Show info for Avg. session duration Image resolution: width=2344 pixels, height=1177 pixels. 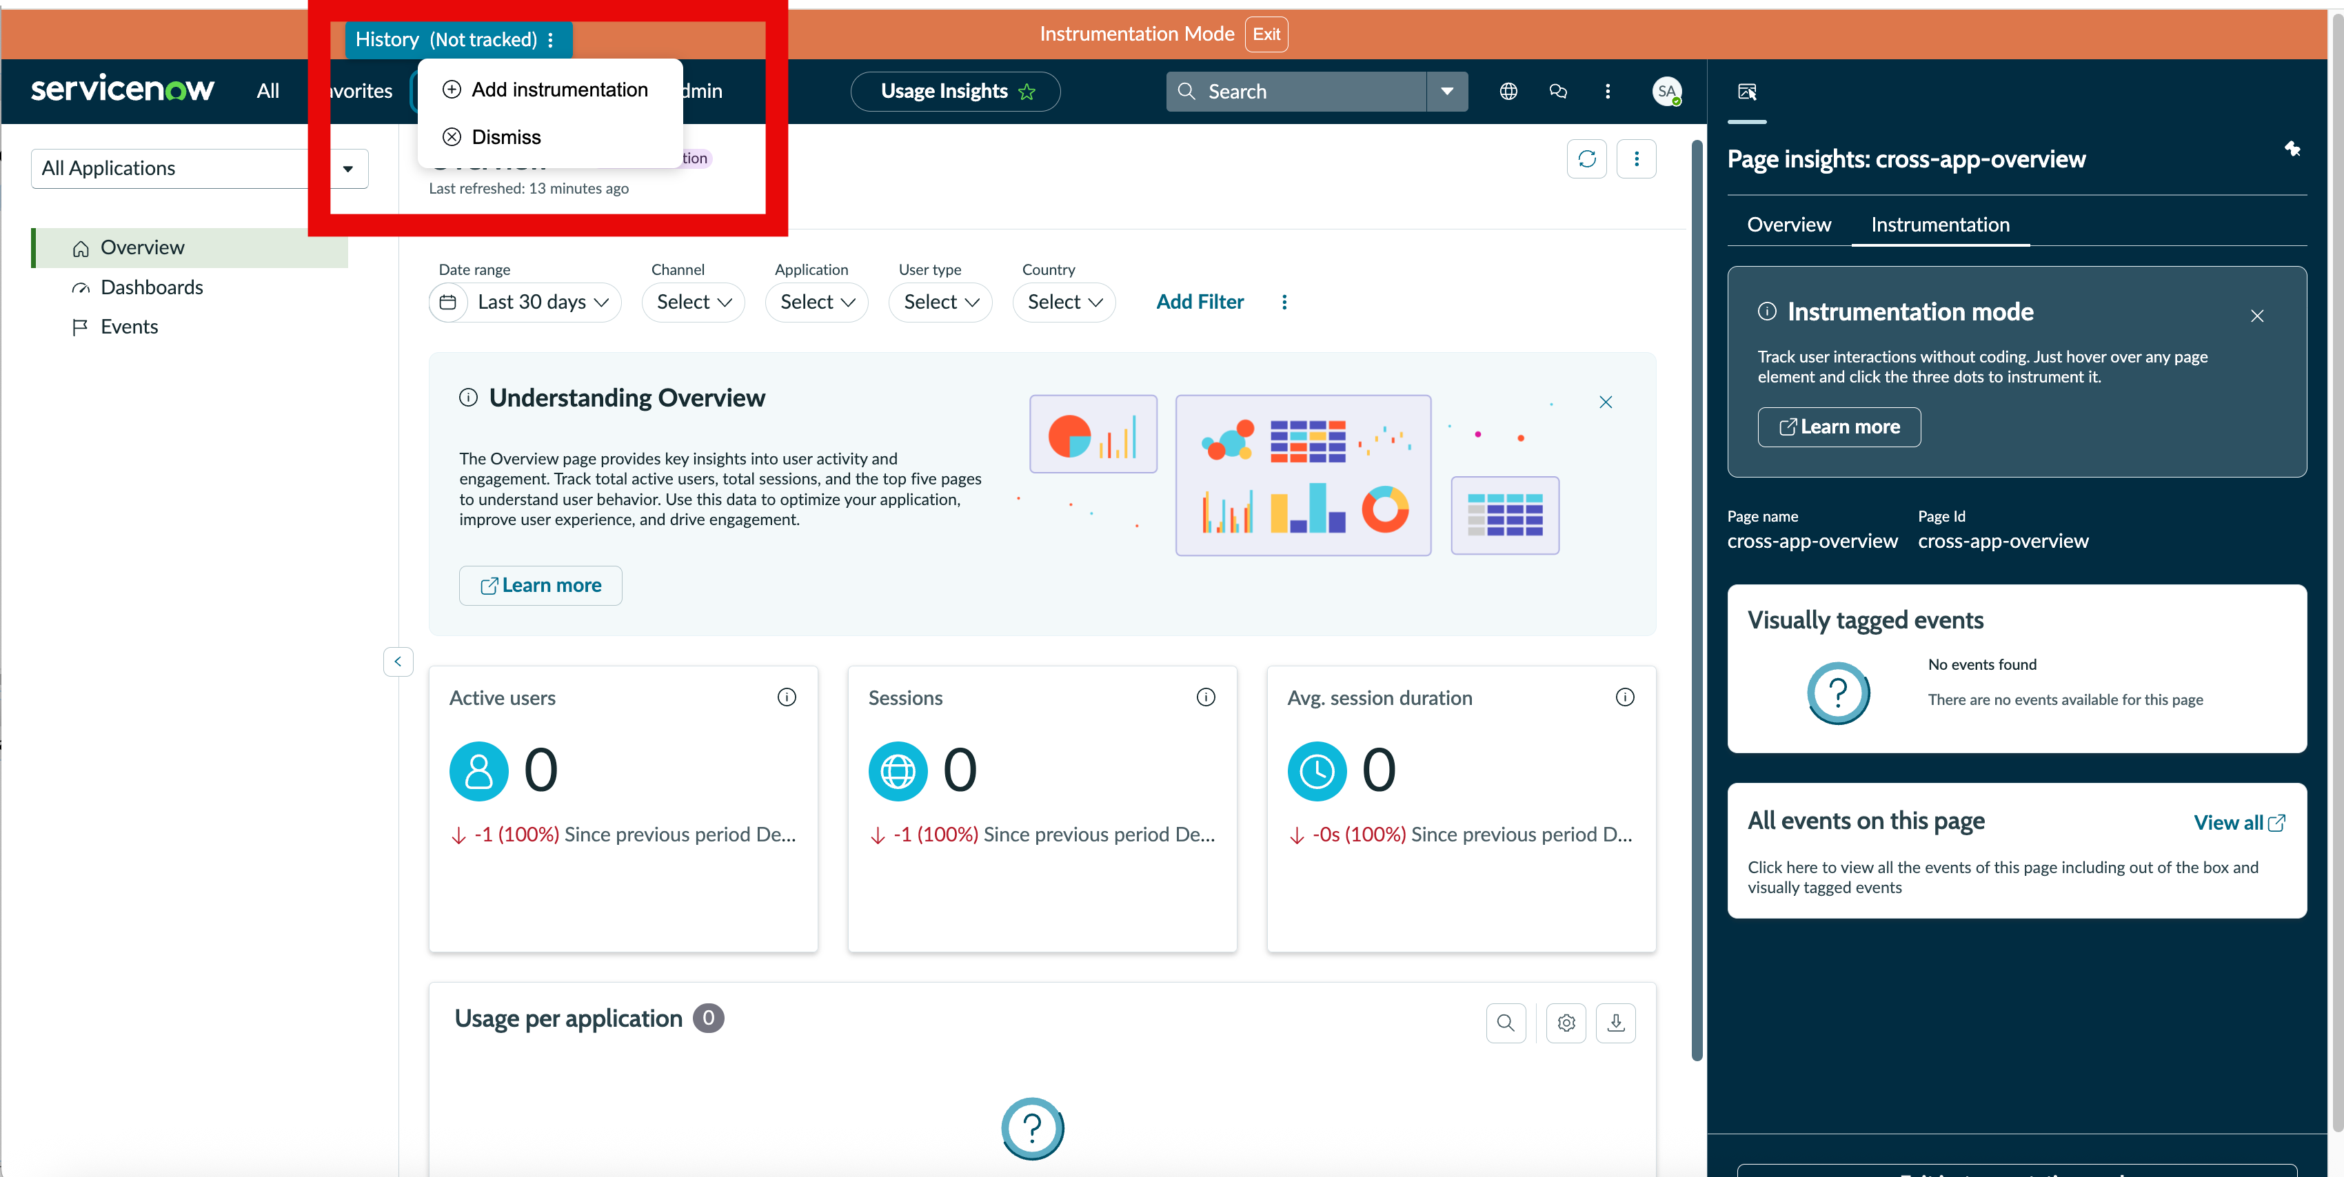point(1625,697)
